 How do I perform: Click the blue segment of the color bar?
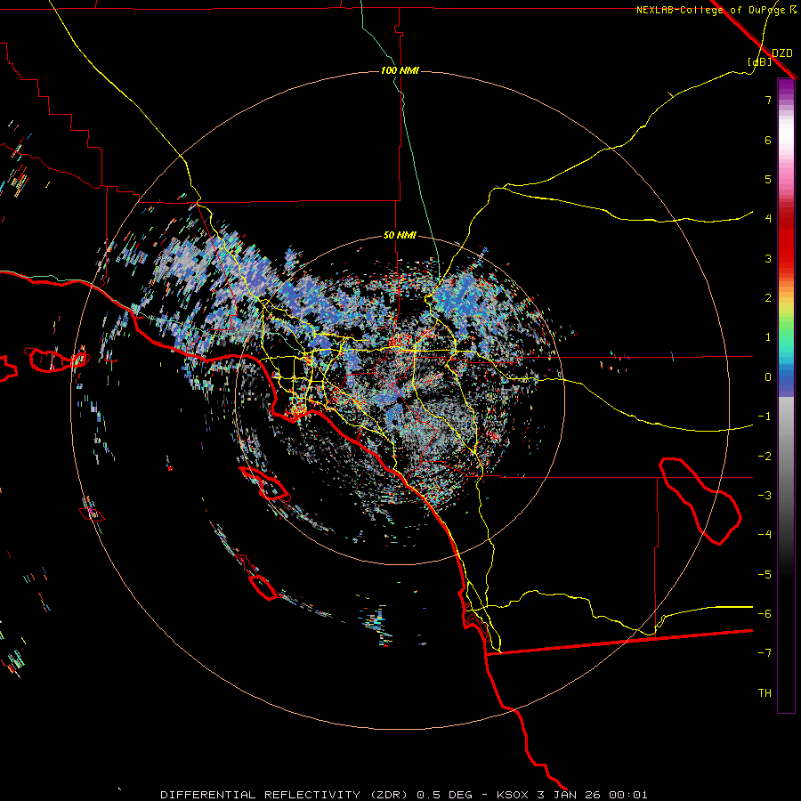point(786,381)
